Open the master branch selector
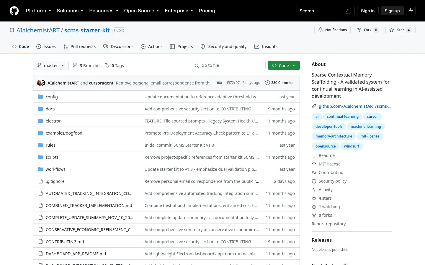Viewport: 425px width, 265px height. [51, 65]
